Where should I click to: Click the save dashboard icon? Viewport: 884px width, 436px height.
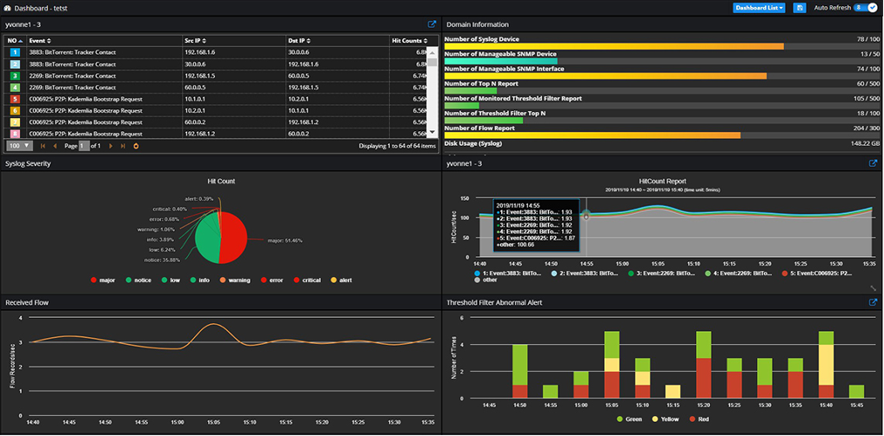coord(799,8)
